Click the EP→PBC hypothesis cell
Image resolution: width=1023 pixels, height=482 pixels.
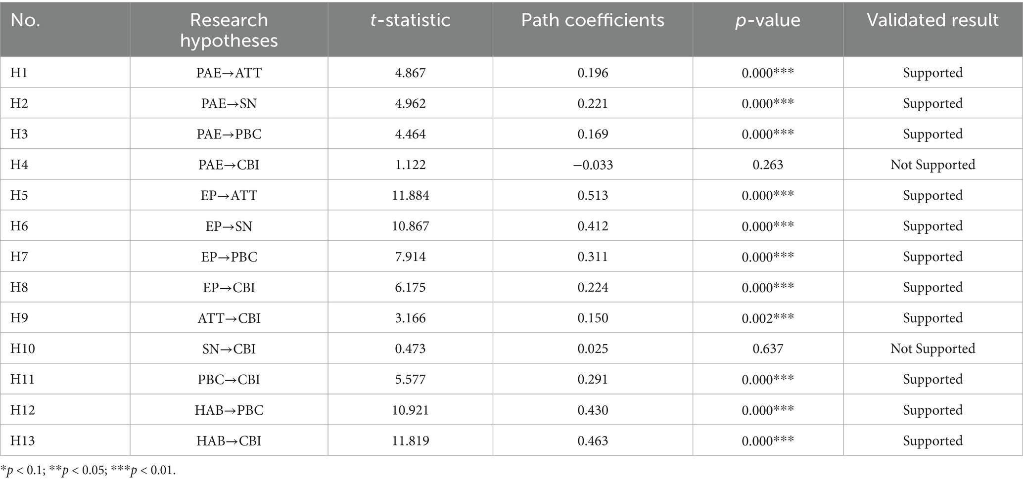pos(229,257)
